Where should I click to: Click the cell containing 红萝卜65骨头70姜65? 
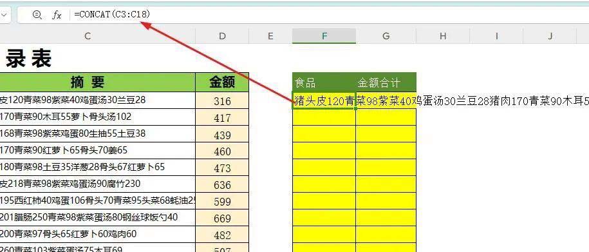pos(97,150)
